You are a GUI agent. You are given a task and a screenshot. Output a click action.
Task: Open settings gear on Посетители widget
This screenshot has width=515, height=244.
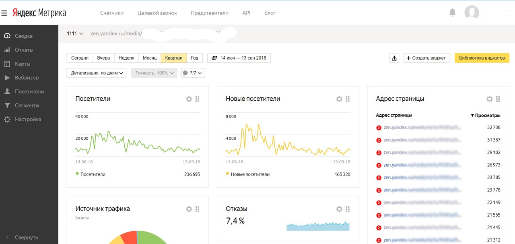pos(189,99)
